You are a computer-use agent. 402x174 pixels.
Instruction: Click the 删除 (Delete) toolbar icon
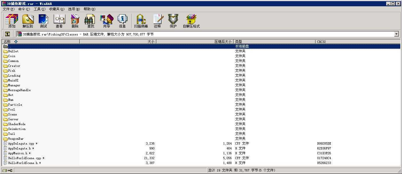pos(75,21)
